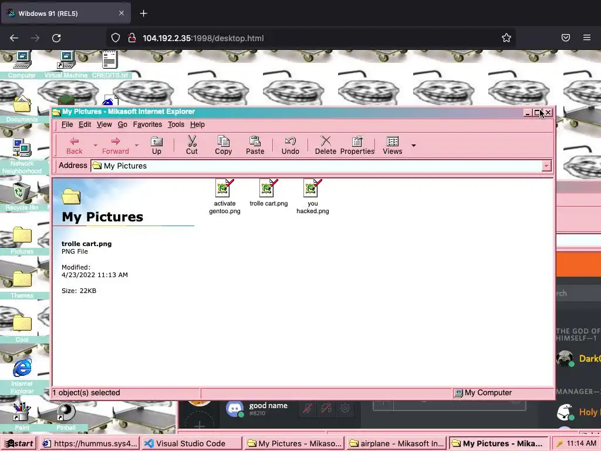601x451 pixels.
Task: Undo the last action
Action: [290, 146]
